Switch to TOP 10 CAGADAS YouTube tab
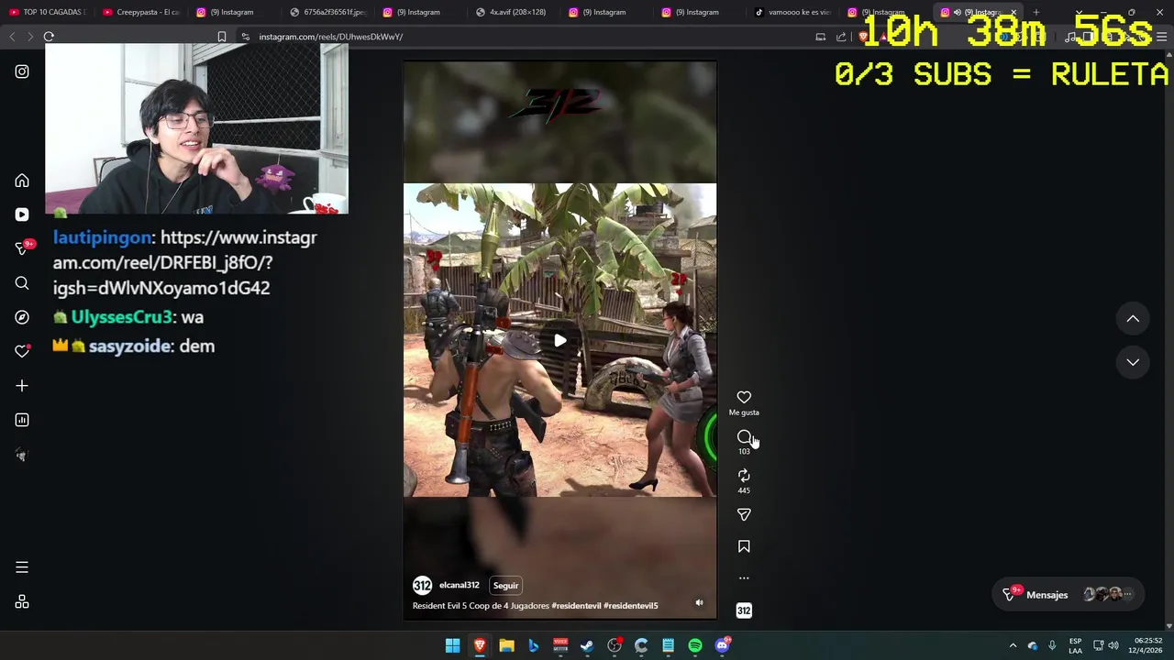Viewport: 1174px width, 660px height. (48, 12)
